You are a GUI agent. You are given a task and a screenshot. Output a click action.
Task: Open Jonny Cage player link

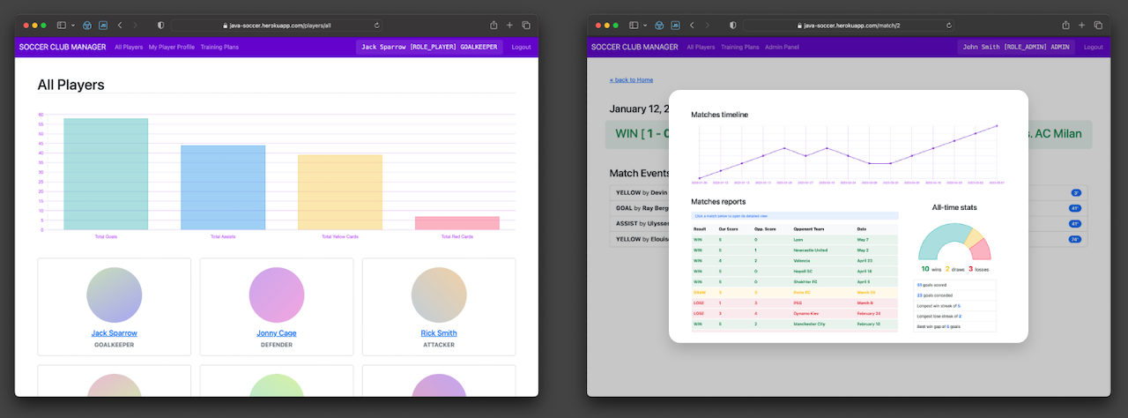(277, 333)
